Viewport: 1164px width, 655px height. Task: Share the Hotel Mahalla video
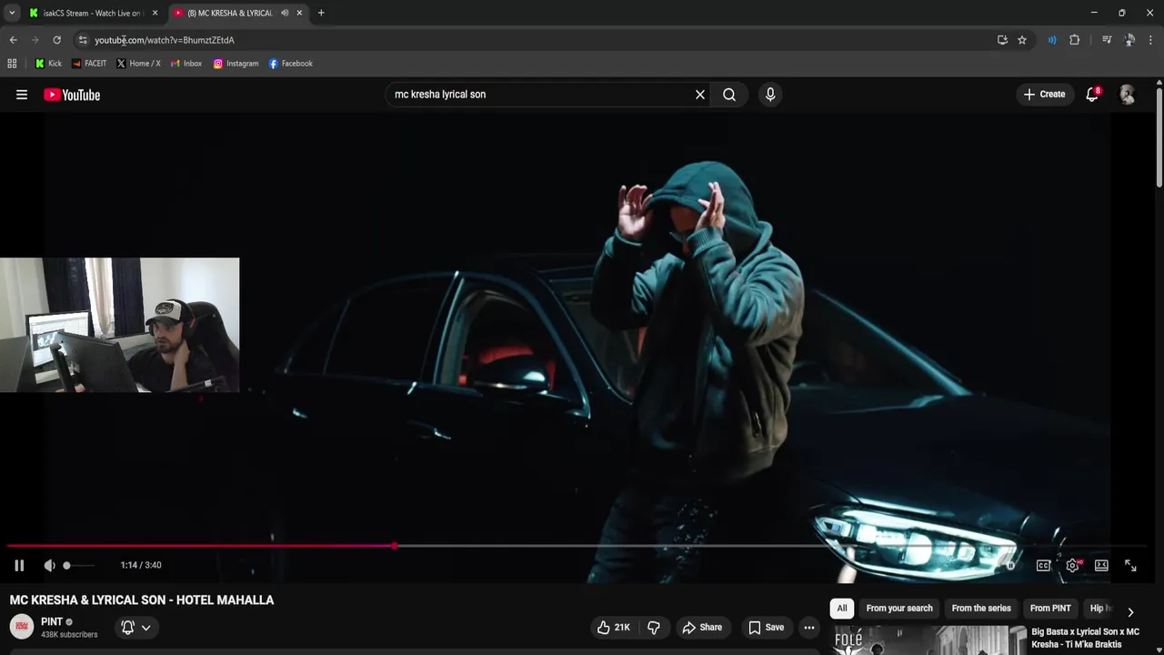point(702,627)
